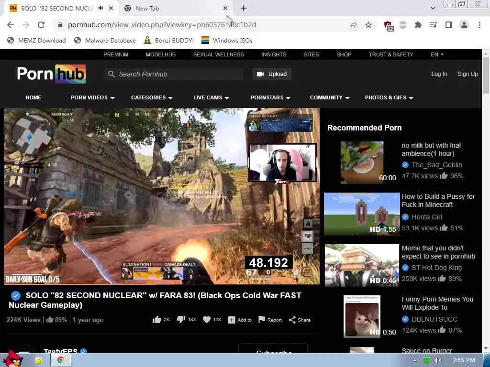Click the padlock site info icon
Screen dimensions: 490x367
(60, 25)
